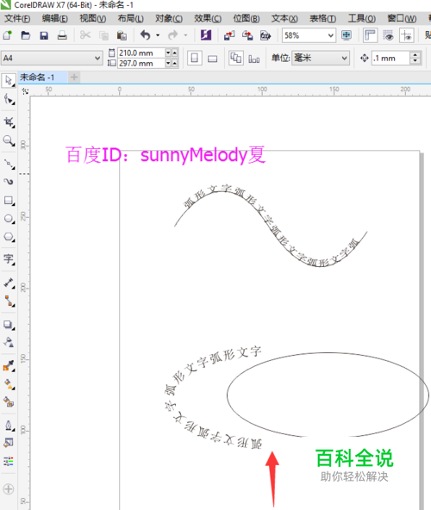Screen dimensions: 431x510
Task: Expand the undo history dropdown arrow
Action: click(158, 35)
